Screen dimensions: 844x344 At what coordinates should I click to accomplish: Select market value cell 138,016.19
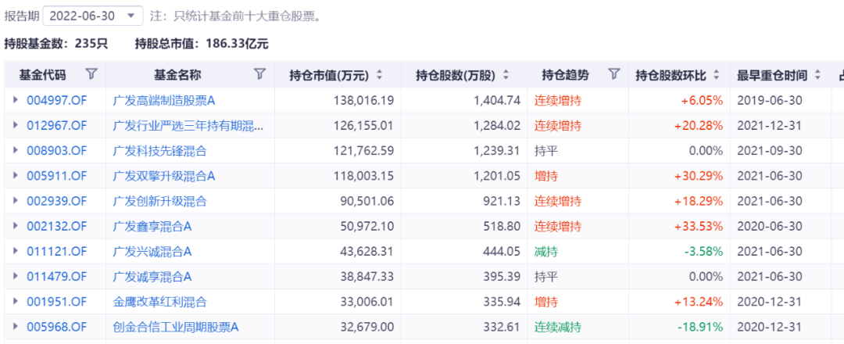366,101
